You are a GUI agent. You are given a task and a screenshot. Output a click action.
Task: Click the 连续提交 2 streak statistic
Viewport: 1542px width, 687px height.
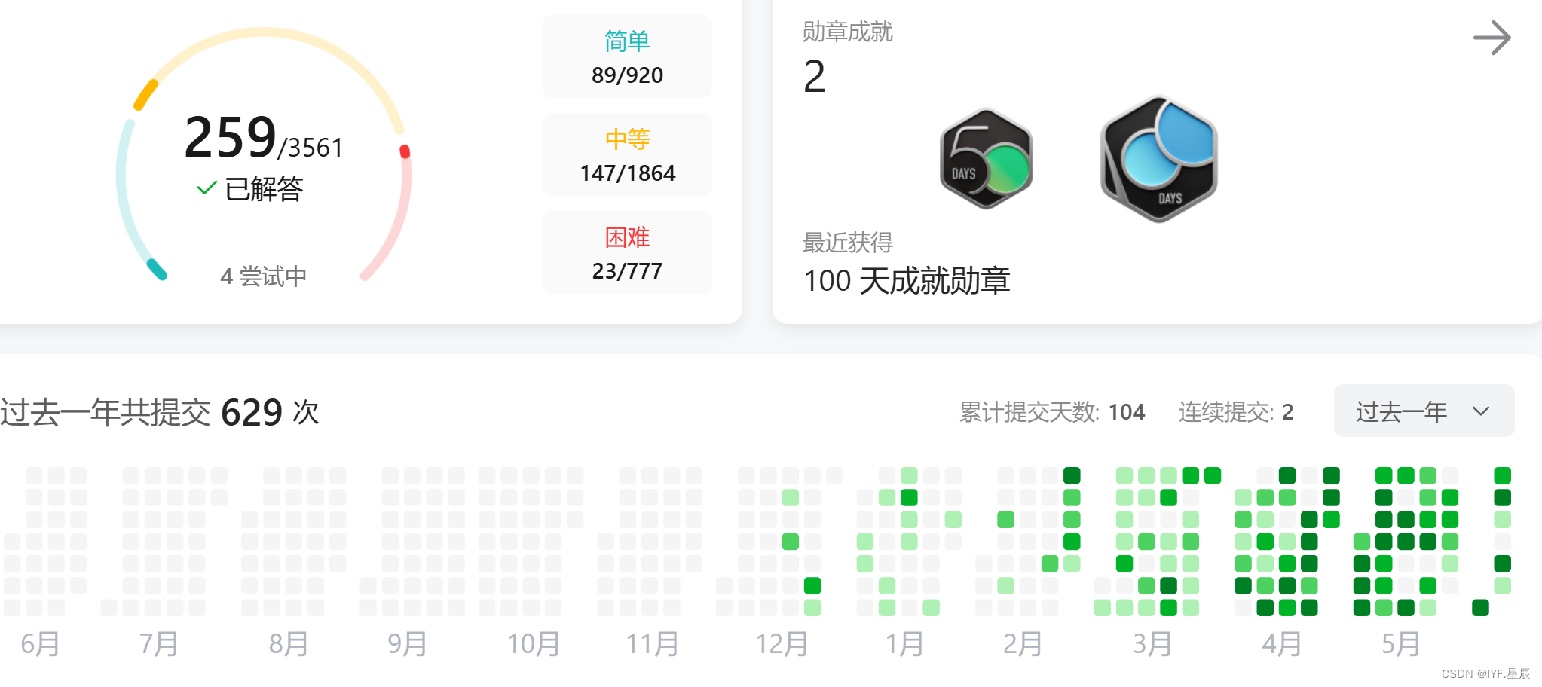pos(1235,412)
